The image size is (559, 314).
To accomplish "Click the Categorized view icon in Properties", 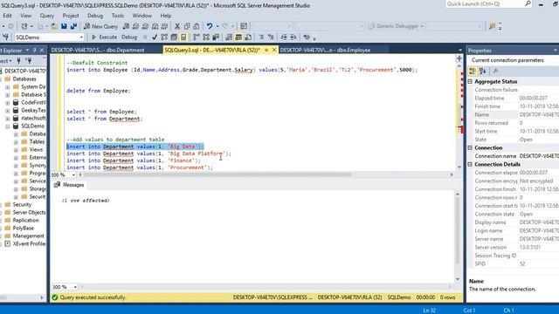I will (473, 72).
